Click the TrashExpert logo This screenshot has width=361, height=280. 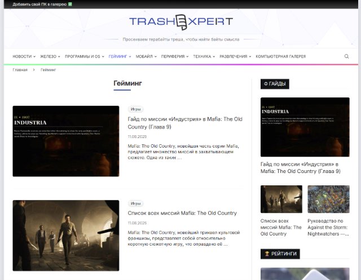[x=181, y=22]
